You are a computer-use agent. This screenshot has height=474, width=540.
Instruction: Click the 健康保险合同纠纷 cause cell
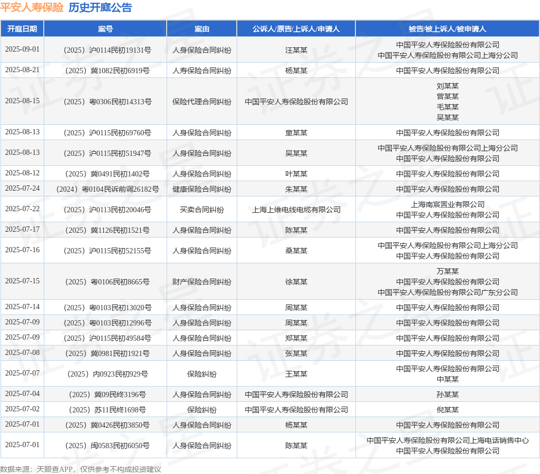(x=202, y=189)
